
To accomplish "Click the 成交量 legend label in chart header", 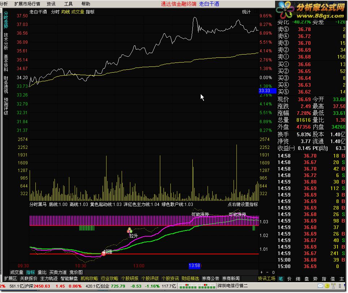I will 78,12.
